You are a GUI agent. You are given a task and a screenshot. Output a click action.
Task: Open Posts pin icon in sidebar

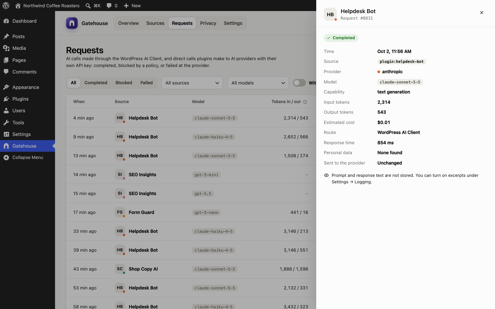pos(6,36)
